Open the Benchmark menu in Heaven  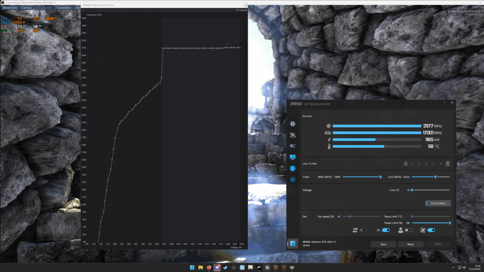[10, 8]
